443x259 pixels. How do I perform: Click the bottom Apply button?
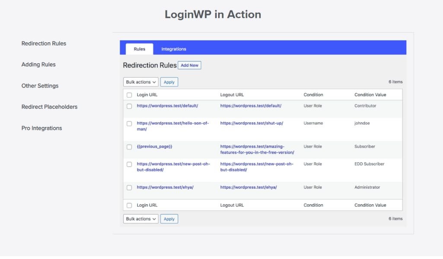169,219
